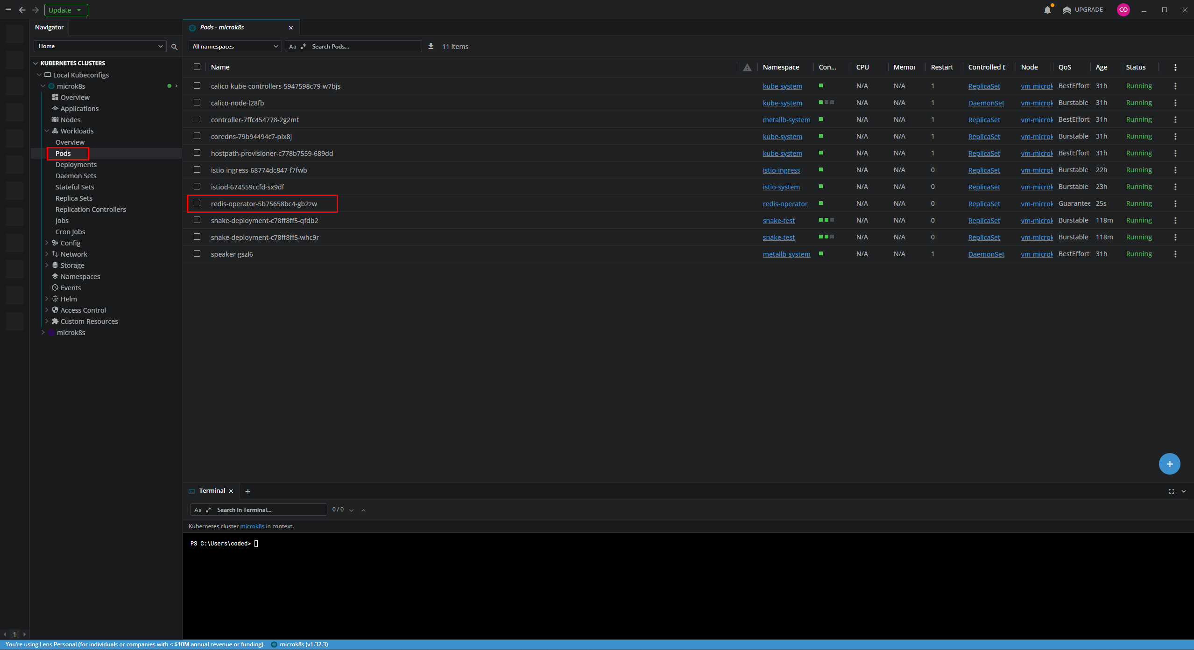
Task: Download the pods list as CSV
Action: pos(431,46)
